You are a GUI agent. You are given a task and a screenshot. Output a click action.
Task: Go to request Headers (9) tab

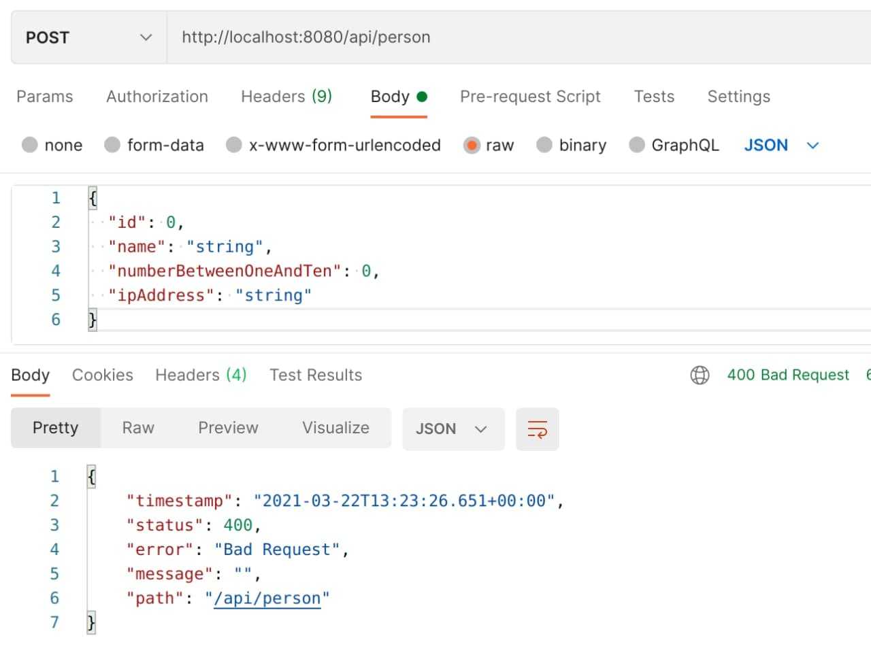(286, 97)
